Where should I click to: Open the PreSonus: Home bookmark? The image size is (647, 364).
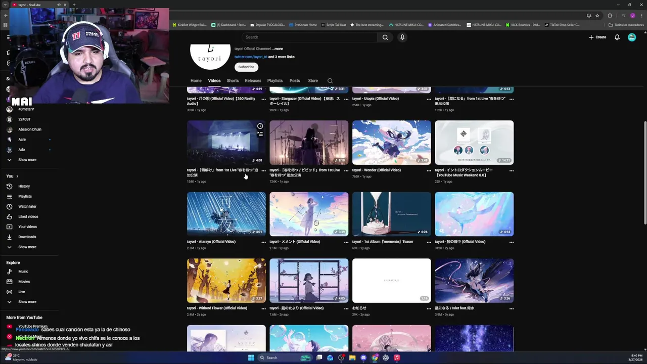pos(302,25)
